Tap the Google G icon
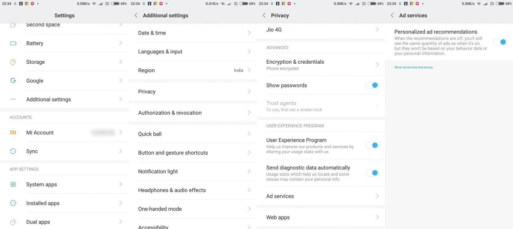Image resolution: width=513 pixels, height=229 pixels. (x=13, y=81)
